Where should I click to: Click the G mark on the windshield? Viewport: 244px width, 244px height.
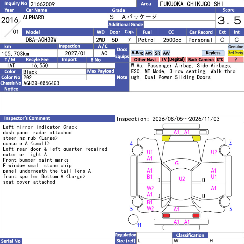[x=177, y=163]
